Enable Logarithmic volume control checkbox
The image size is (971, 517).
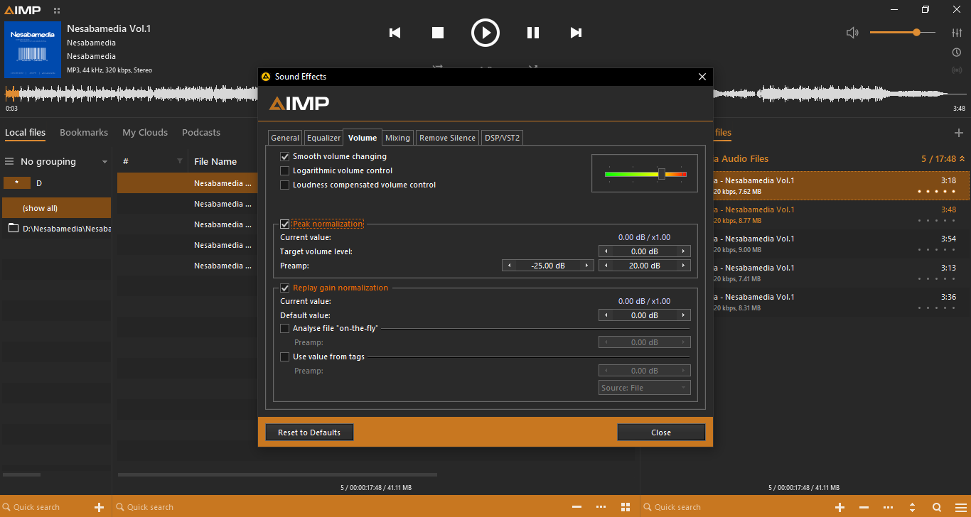click(x=285, y=171)
